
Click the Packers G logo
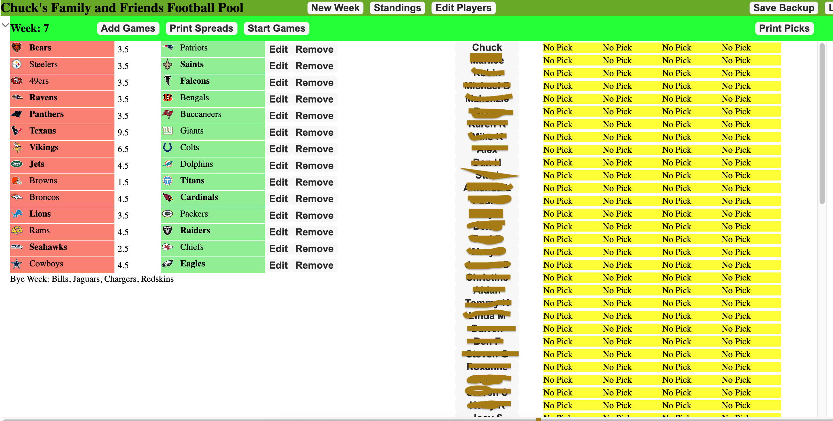coord(167,214)
